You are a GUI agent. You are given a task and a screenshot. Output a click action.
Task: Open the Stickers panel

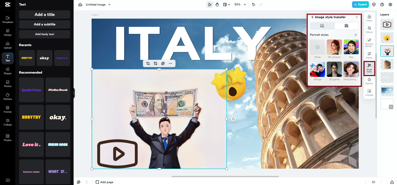click(8, 97)
